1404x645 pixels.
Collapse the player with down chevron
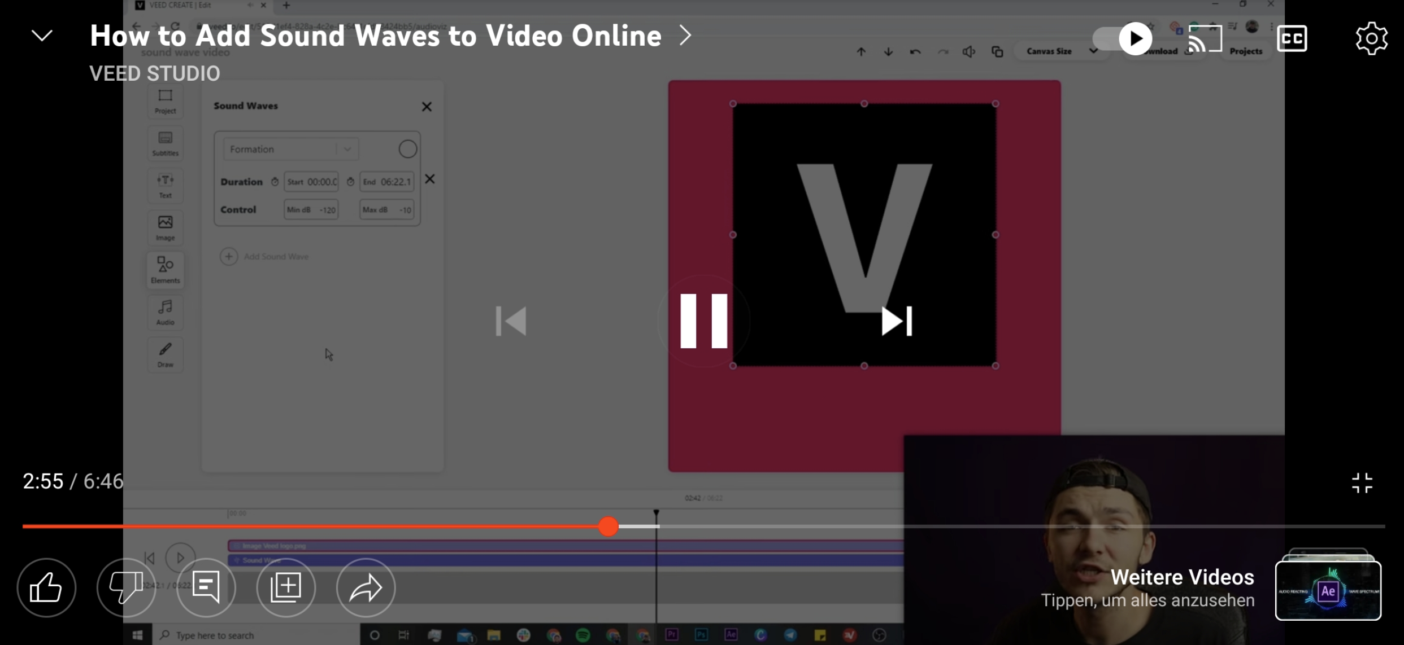pos(42,36)
